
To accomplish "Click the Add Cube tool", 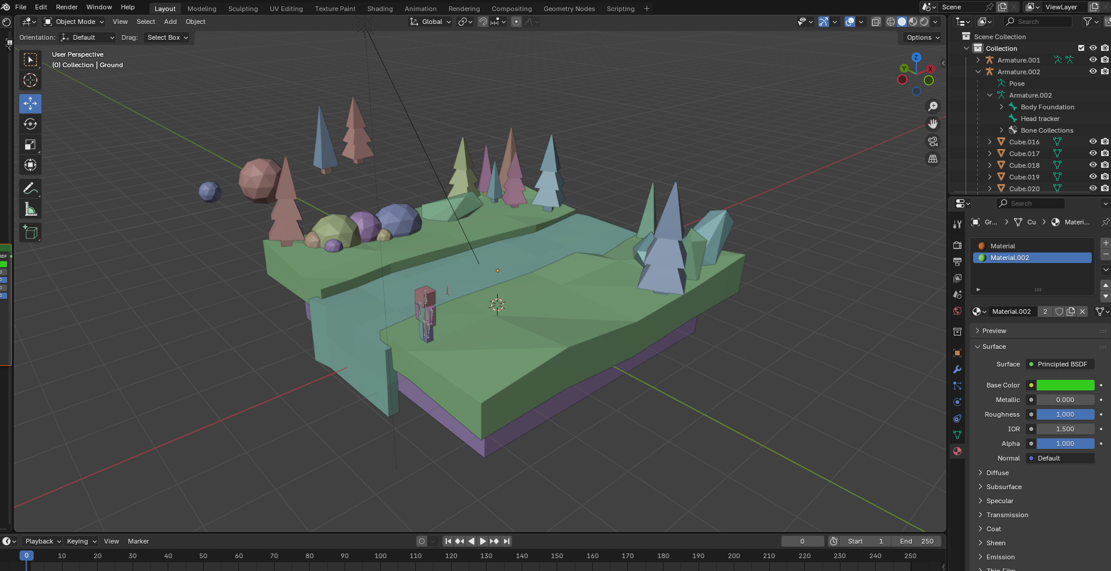I will coord(30,233).
